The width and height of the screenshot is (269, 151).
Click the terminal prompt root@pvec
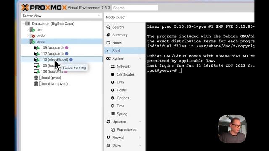161,70
